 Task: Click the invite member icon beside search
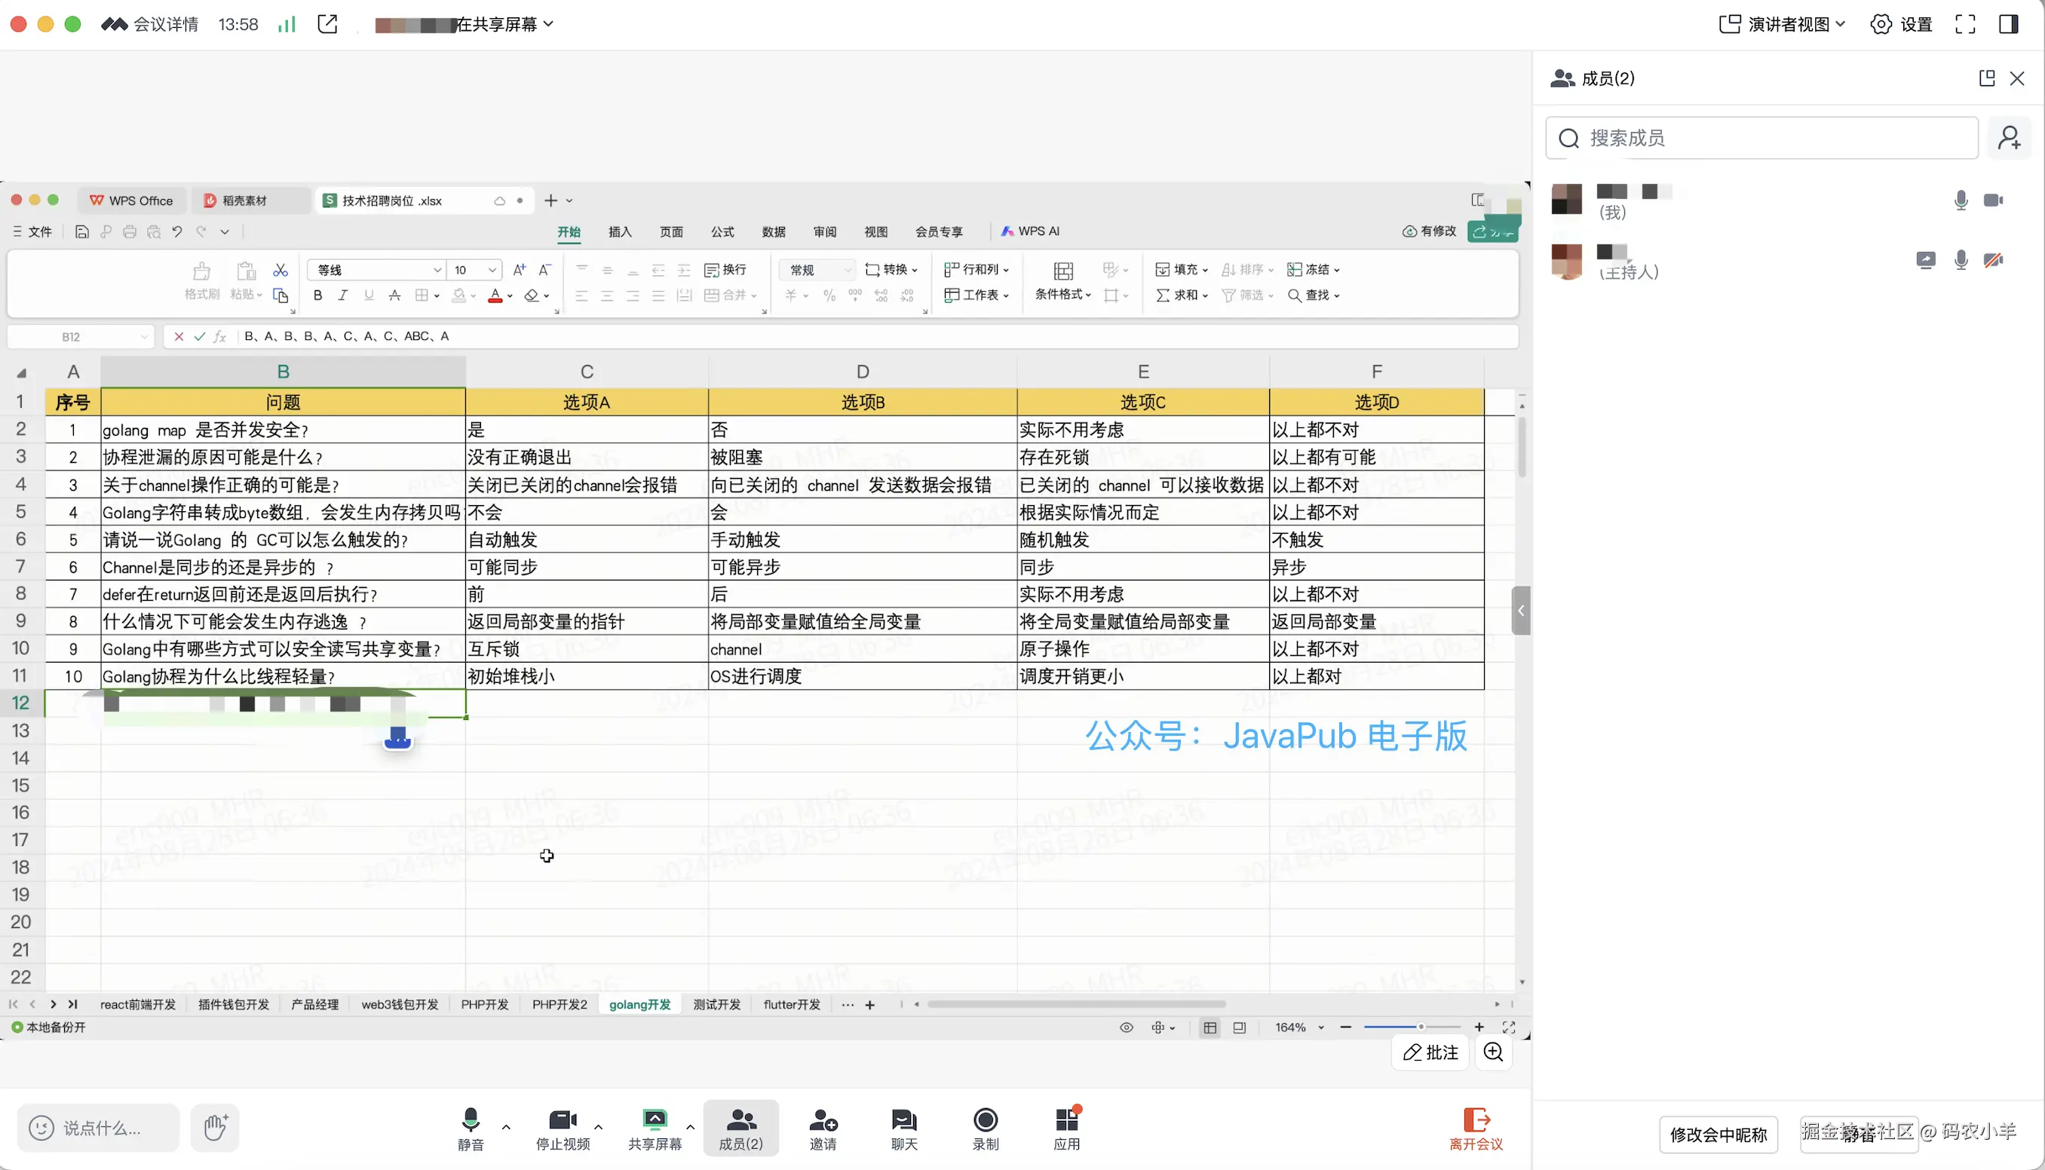tap(2009, 138)
